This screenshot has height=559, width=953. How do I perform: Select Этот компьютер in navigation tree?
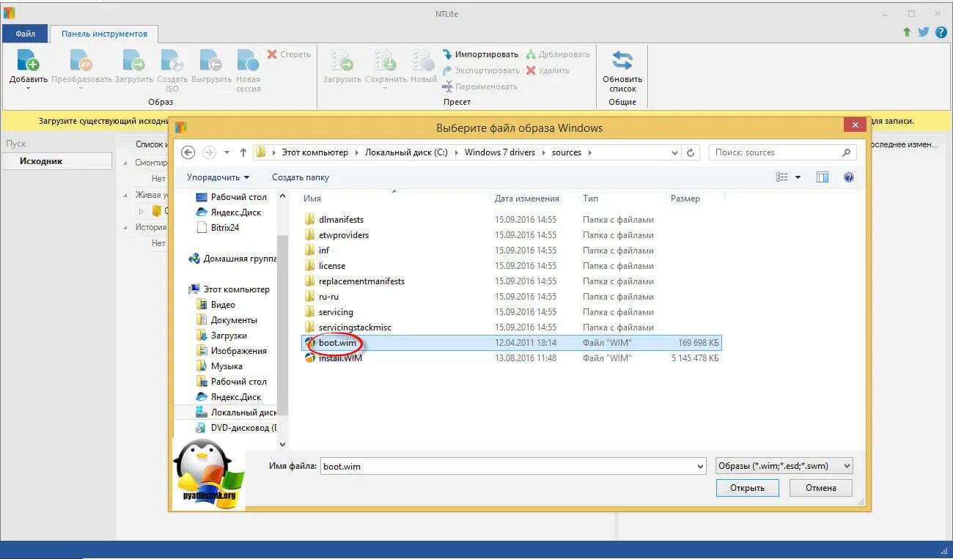tap(229, 289)
